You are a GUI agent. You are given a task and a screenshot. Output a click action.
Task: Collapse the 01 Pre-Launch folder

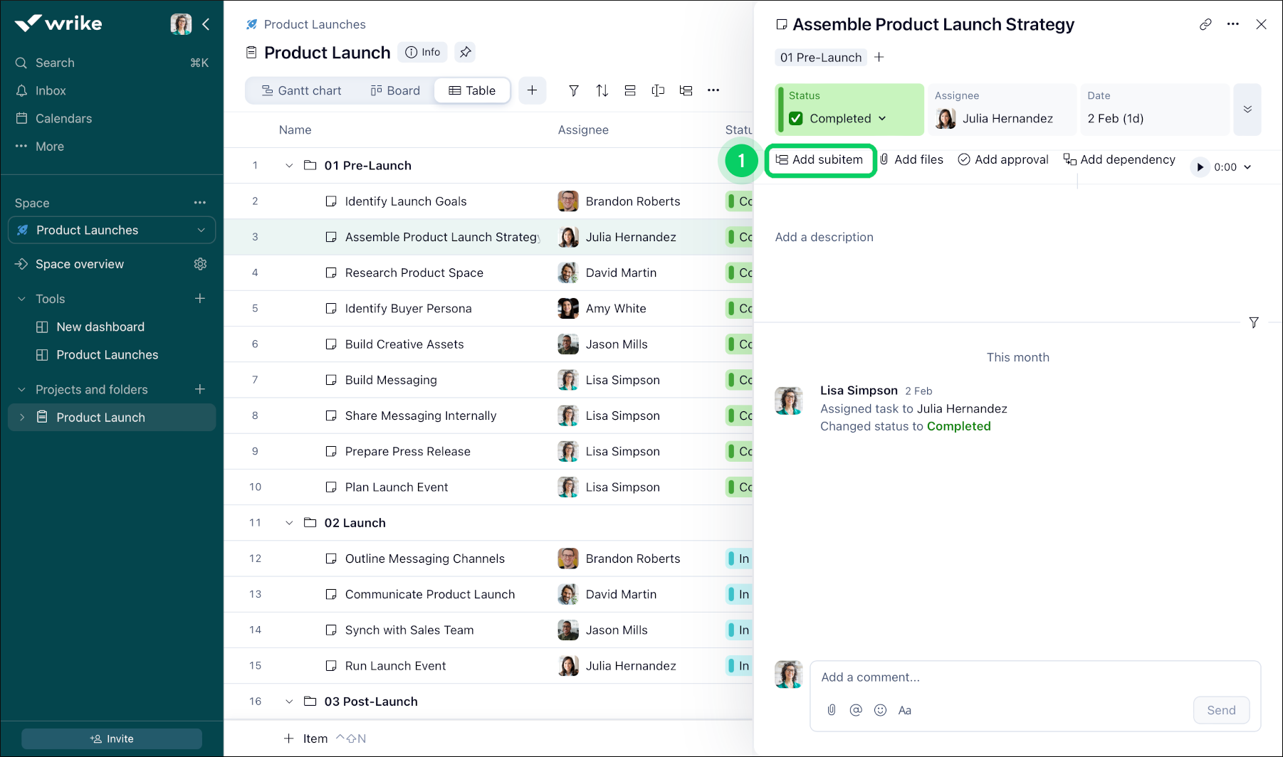pos(289,166)
